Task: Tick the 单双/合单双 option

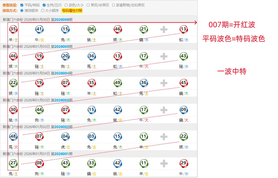Action: pos(88,5)
